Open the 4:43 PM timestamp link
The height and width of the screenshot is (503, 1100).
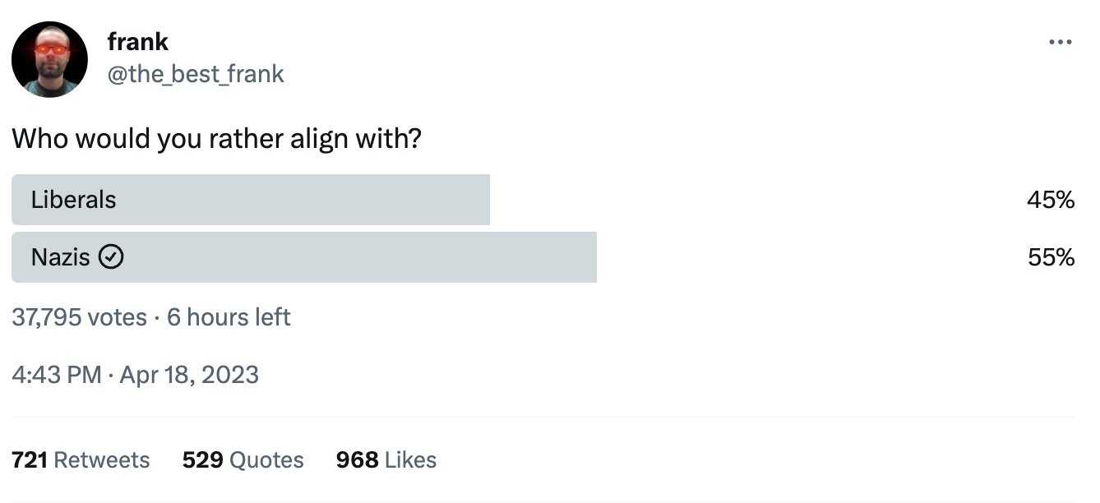(57, 375)
